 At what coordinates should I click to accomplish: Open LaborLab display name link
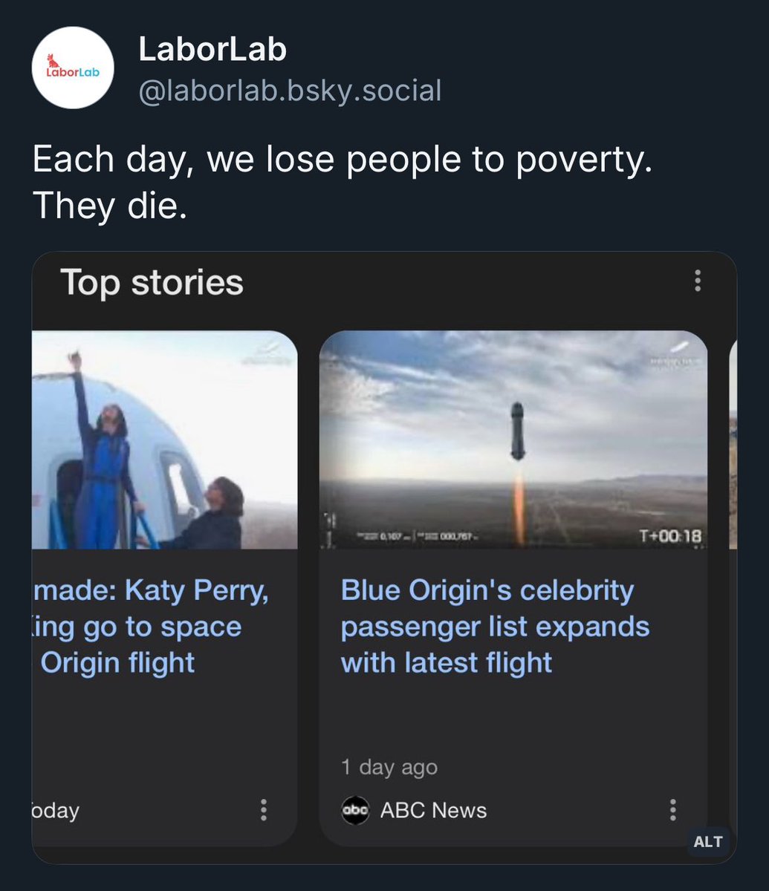[x=212, y=50]
